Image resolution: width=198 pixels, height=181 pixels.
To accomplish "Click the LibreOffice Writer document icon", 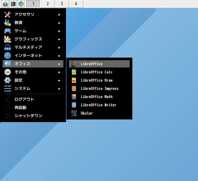I will tap(74, 105).
